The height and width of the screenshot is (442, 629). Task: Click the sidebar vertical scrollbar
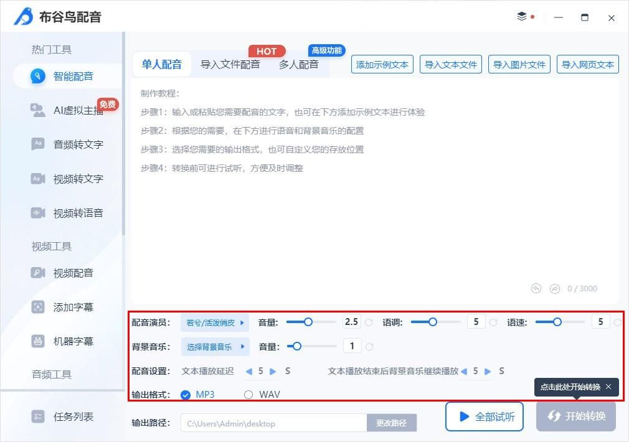click(123, 133)
